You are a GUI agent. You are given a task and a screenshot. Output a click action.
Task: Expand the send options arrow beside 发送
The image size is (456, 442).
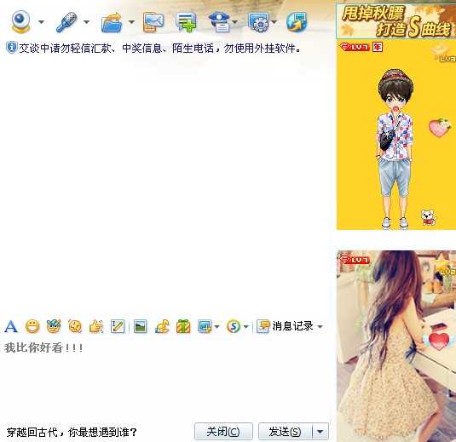click(x=320, y=432)
